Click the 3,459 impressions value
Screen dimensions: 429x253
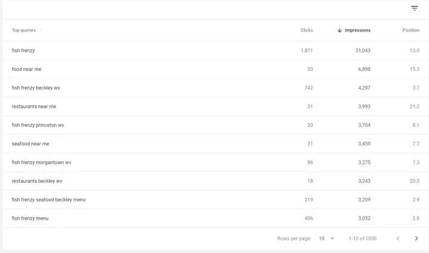click(x=364, y=143)
